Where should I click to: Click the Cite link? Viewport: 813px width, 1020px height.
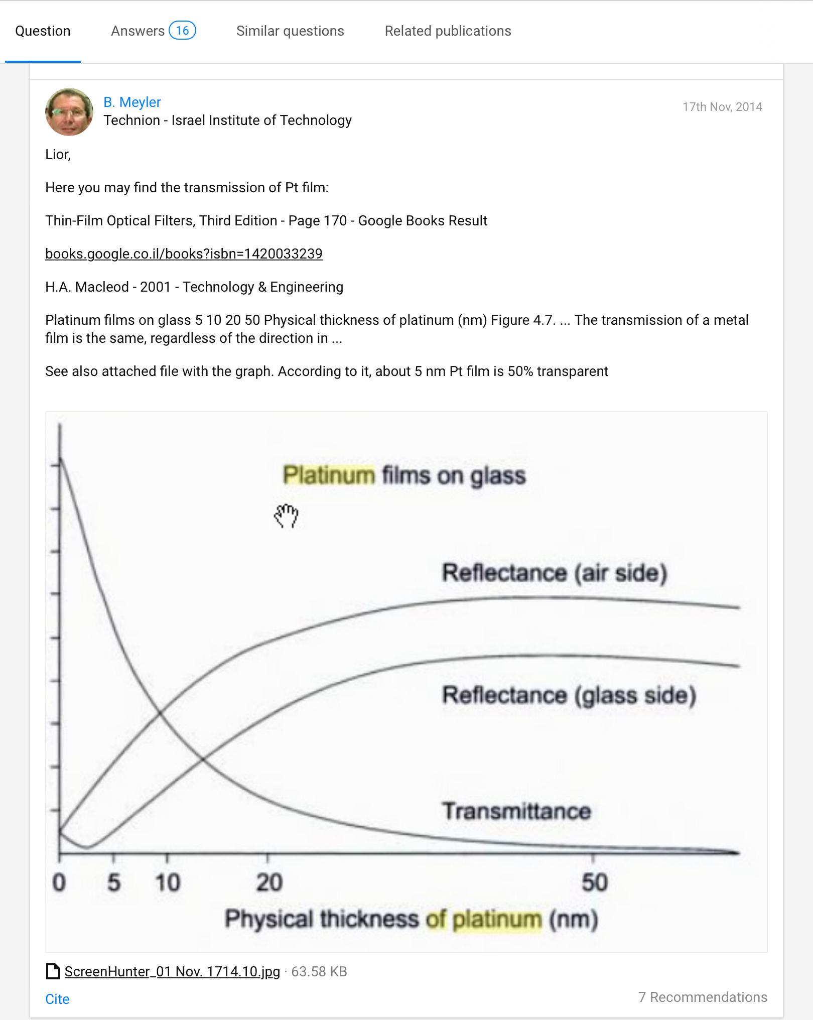coord(57,999)
